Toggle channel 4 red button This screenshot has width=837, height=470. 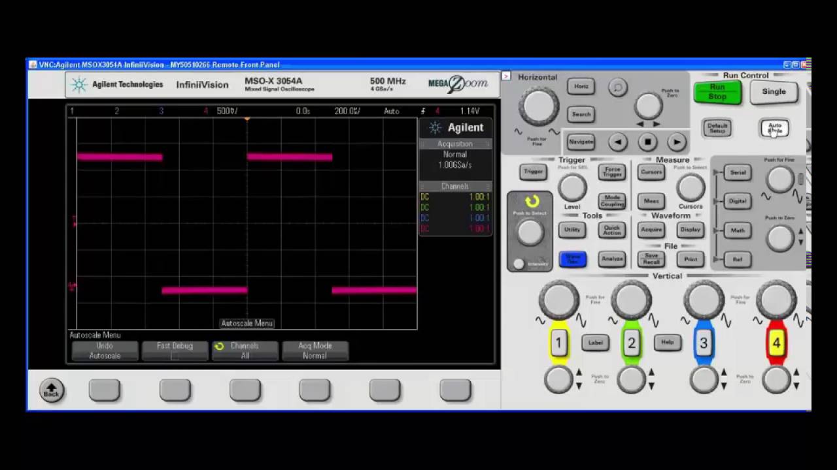click(776, 343)
